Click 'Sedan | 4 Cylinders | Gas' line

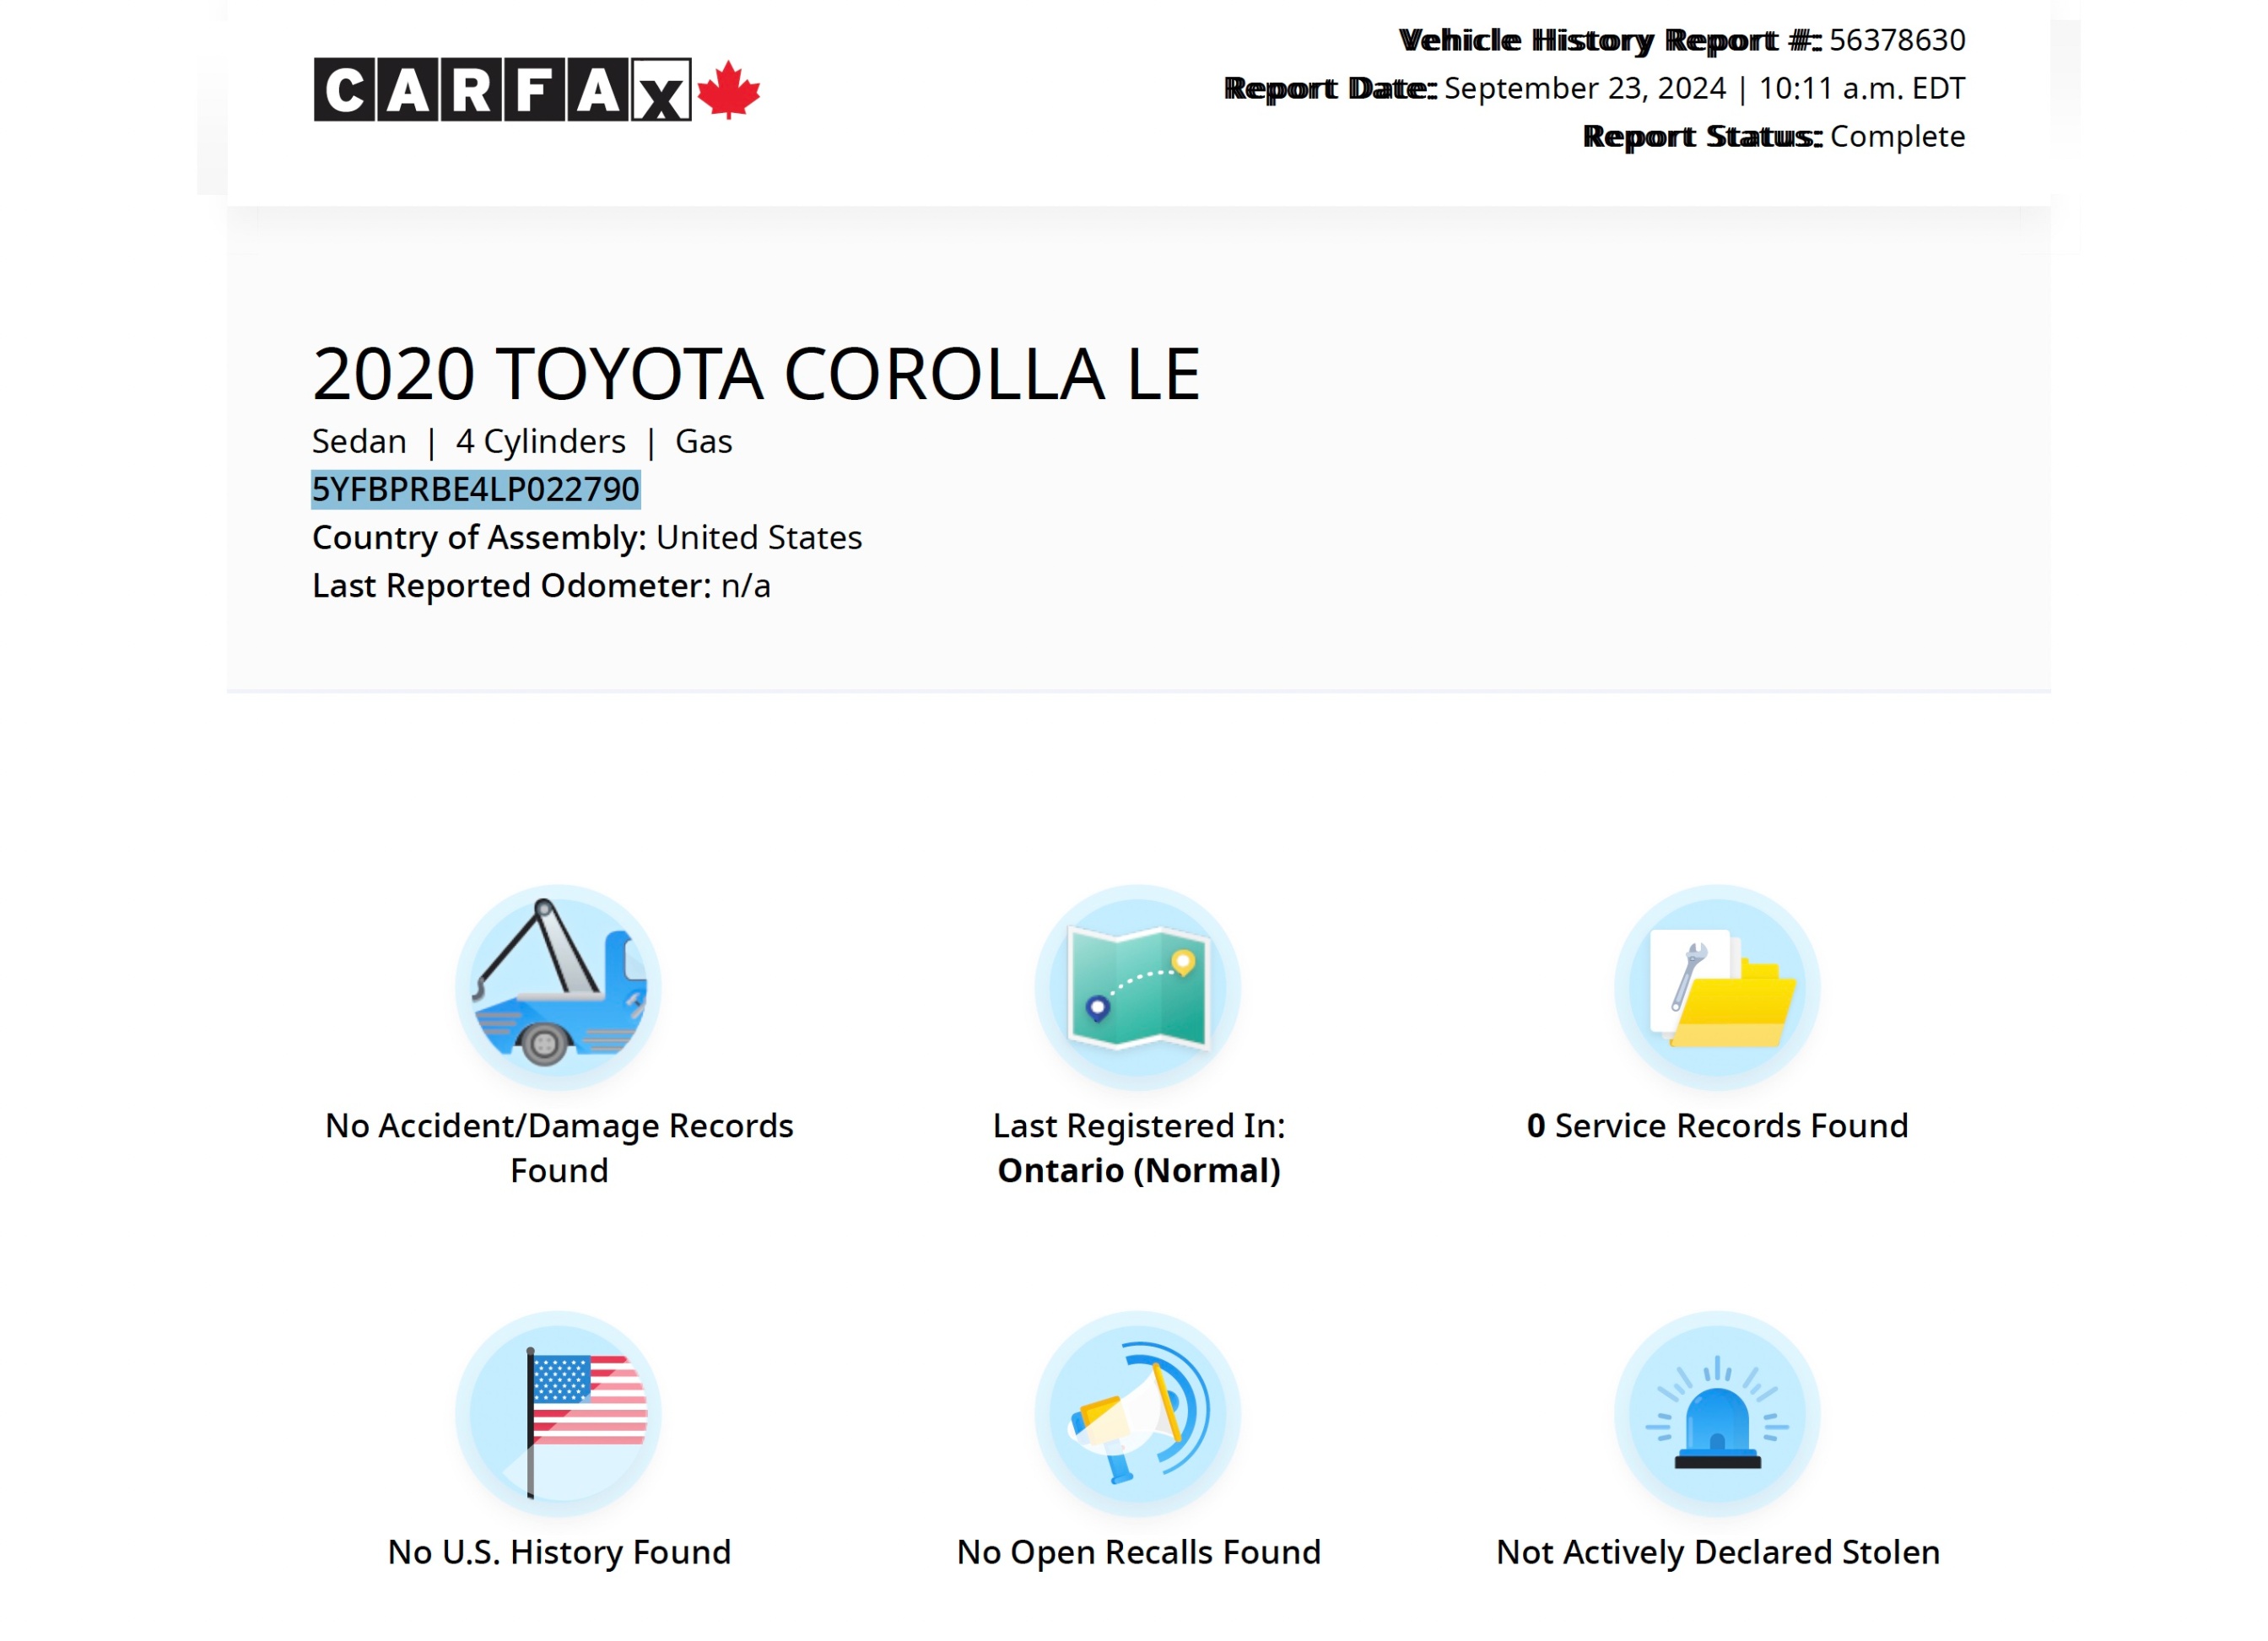tap(522, 442)
